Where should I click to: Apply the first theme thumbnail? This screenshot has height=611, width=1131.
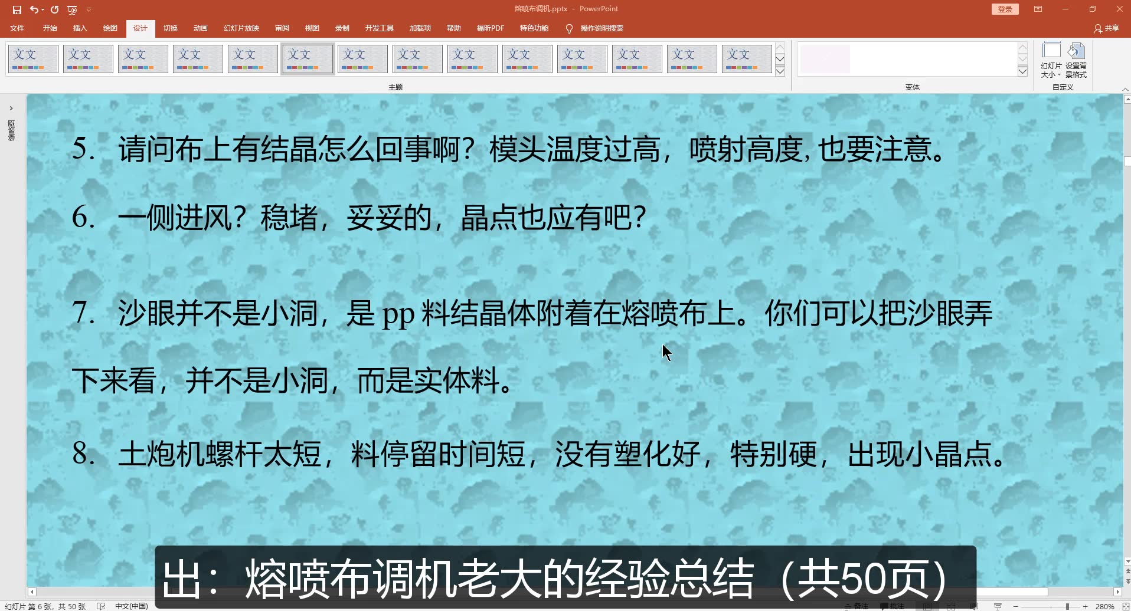[33, 59]
